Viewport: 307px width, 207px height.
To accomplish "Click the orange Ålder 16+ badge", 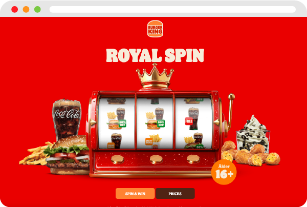I will [x=224, y=172].
